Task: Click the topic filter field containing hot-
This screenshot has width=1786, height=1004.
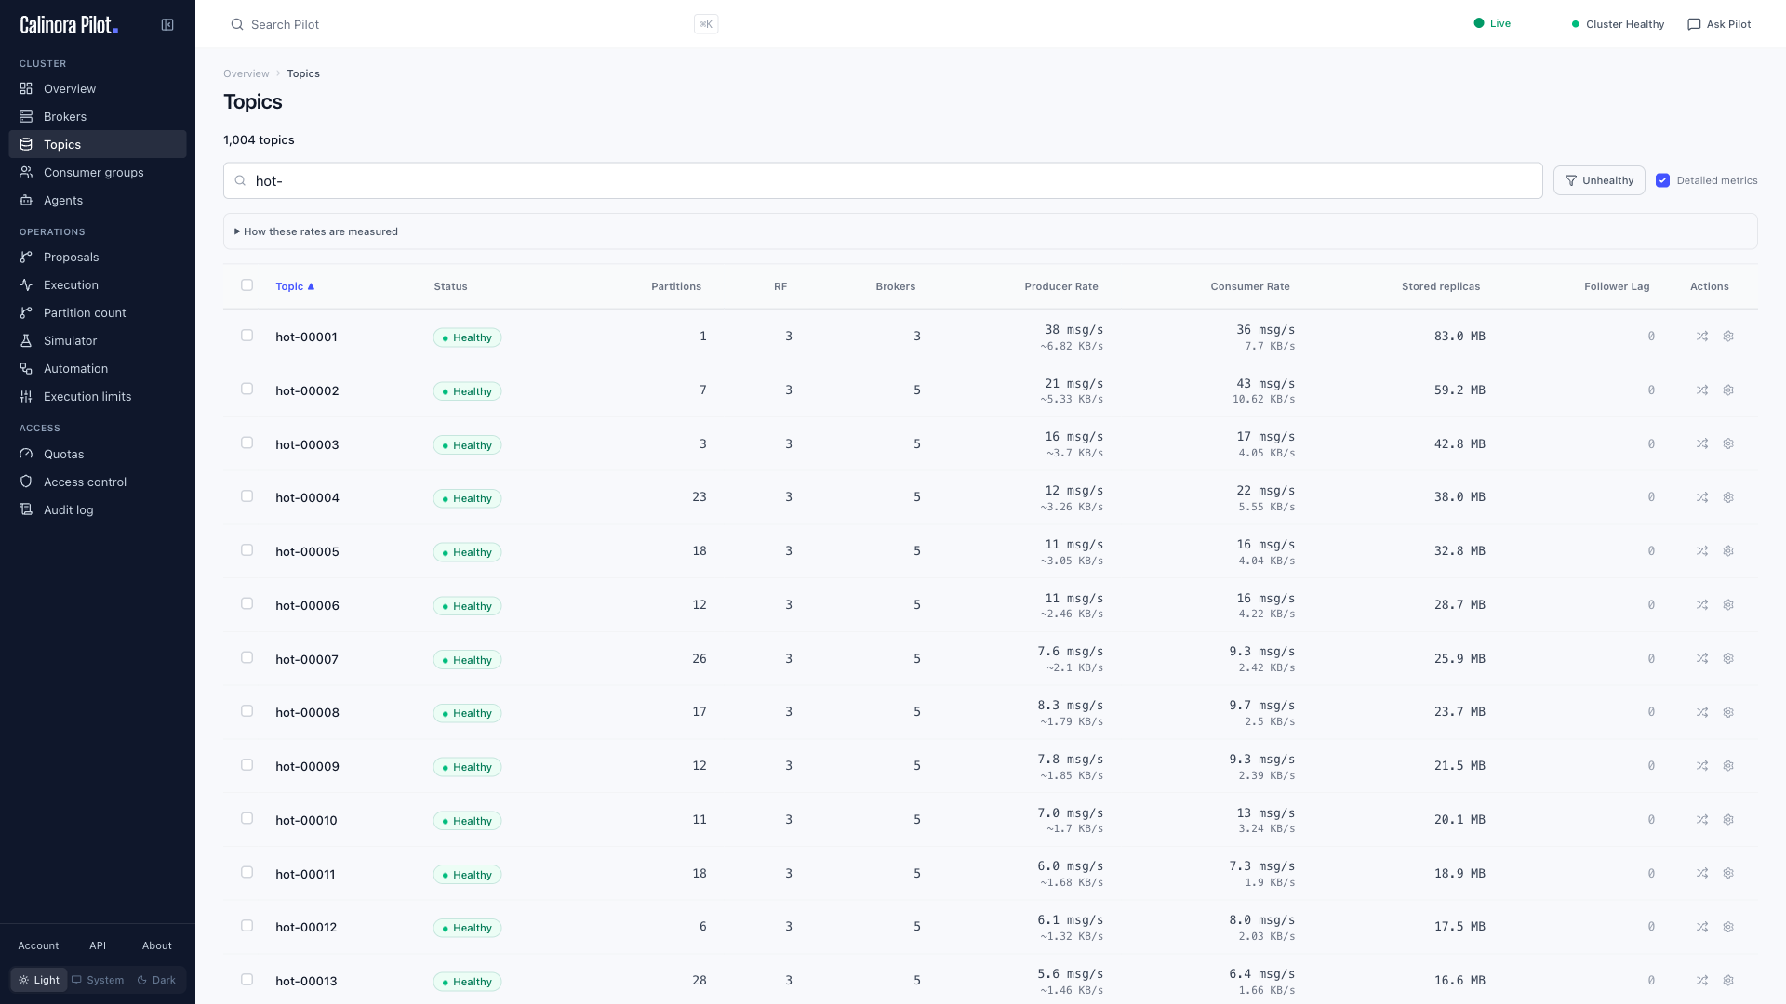Action: [x=883, y=180]
